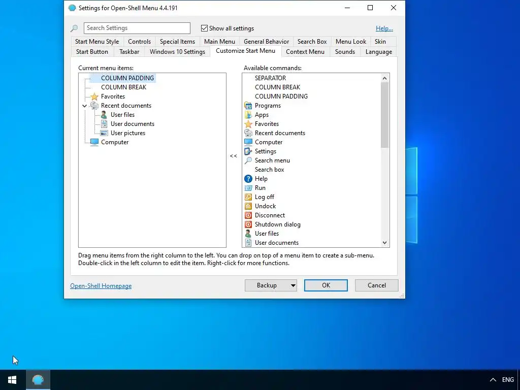520x390 pixels.
Task: Switch to the Sounds tab
Action: (x=345, y=52)
